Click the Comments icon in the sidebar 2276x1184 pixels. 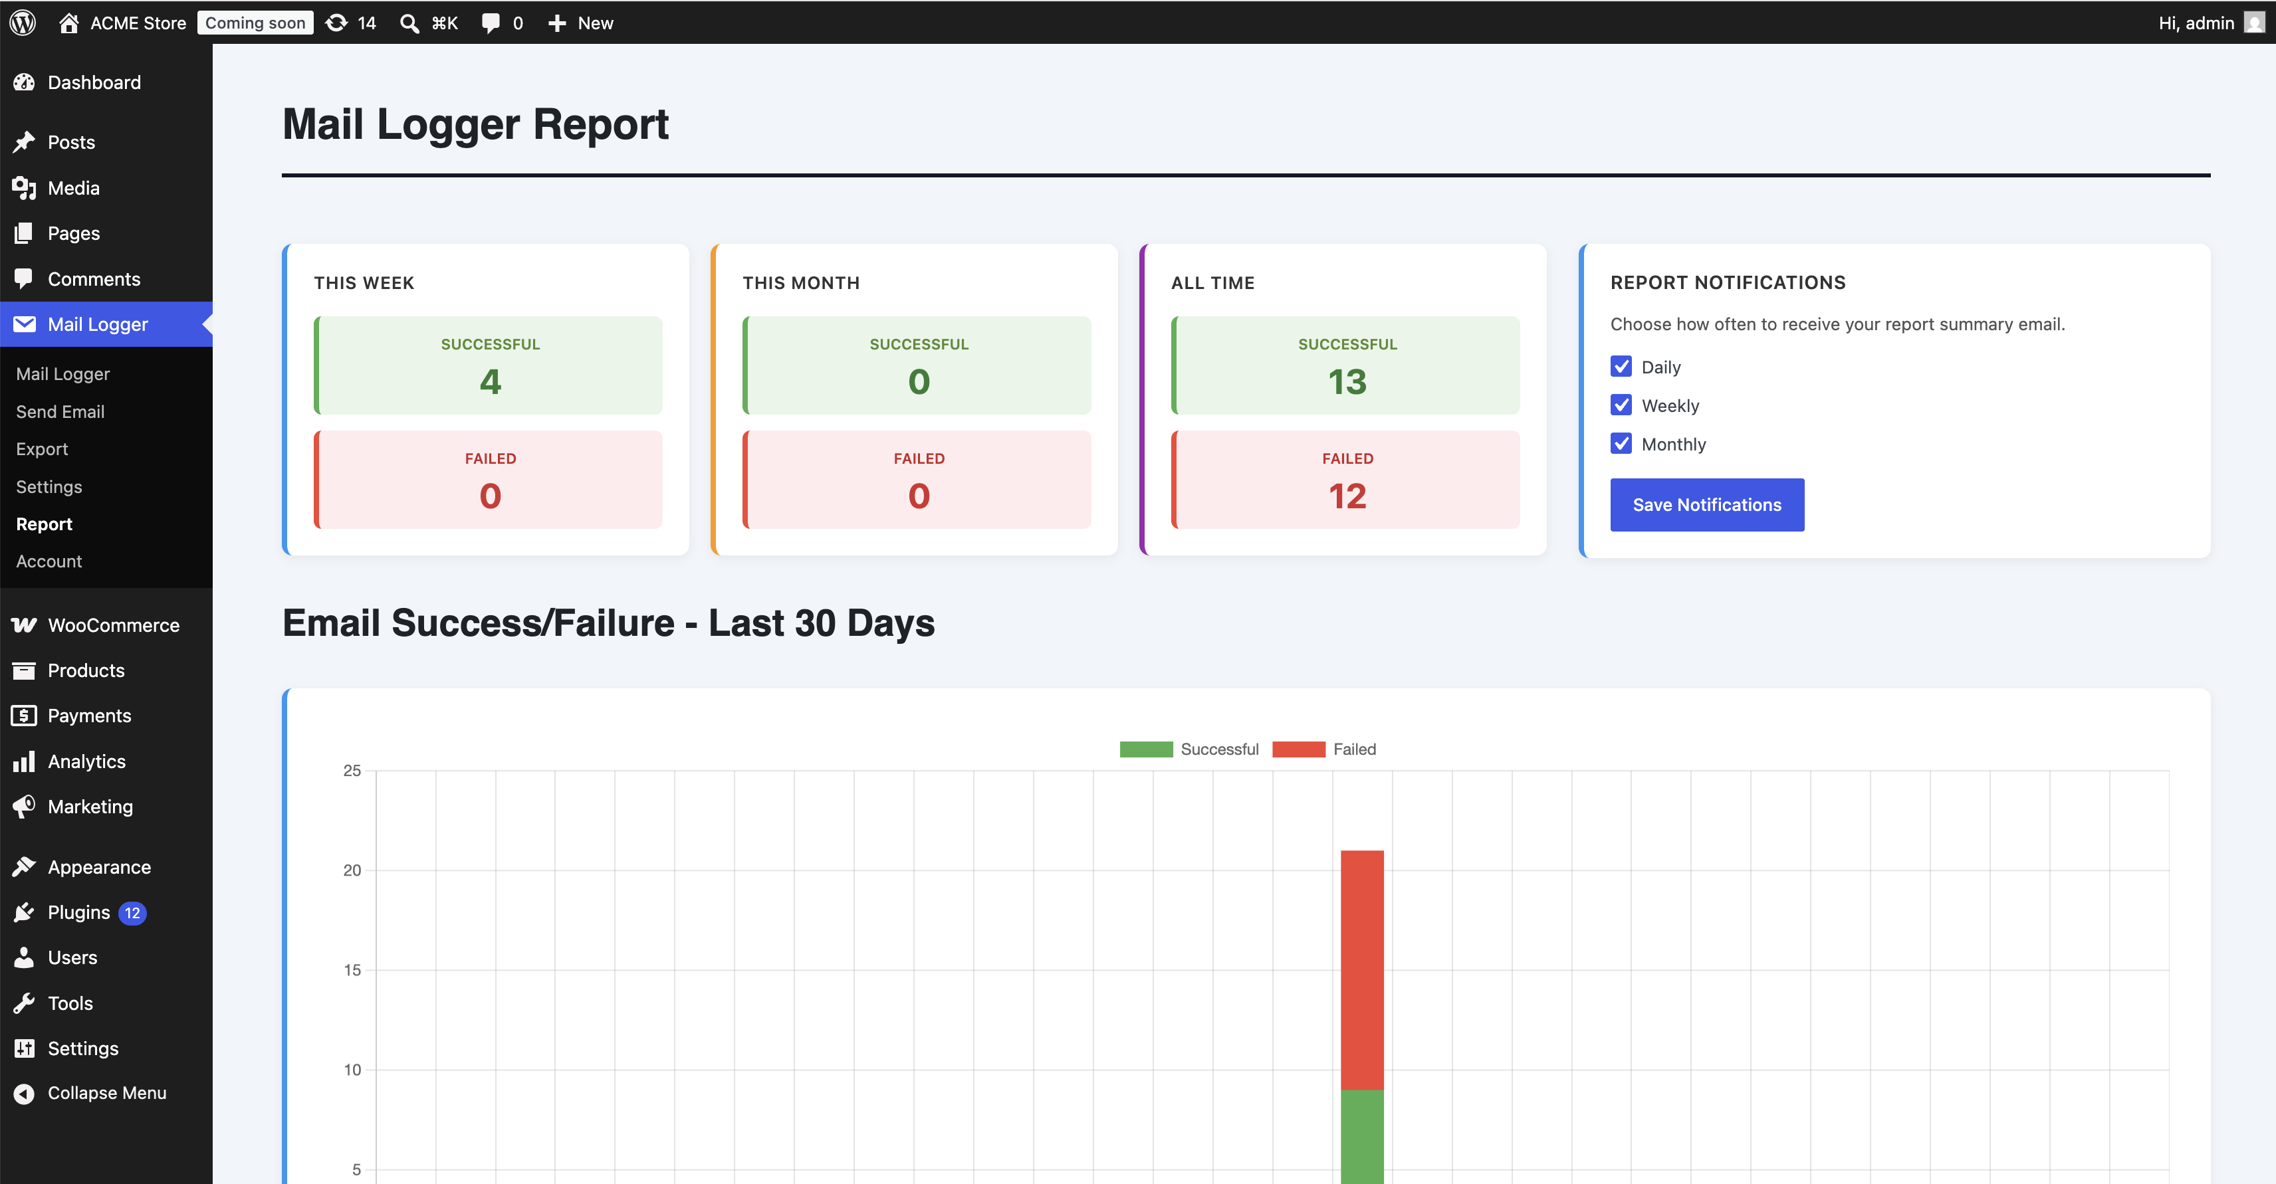pyautogui.click(x=24, y=279)
